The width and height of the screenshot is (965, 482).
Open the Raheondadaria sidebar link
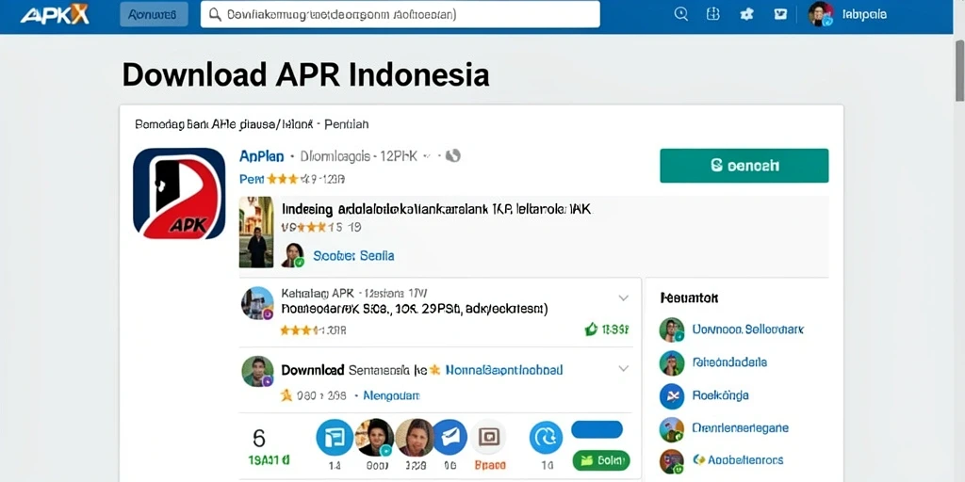[x=729, y=362]
